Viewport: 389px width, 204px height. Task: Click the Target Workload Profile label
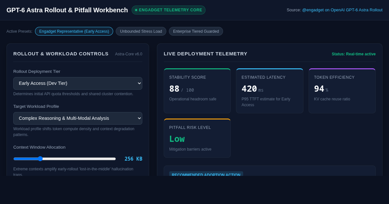click(36, 107)
